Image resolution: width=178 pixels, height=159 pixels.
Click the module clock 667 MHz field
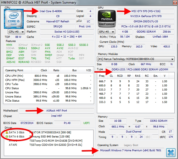146,64
